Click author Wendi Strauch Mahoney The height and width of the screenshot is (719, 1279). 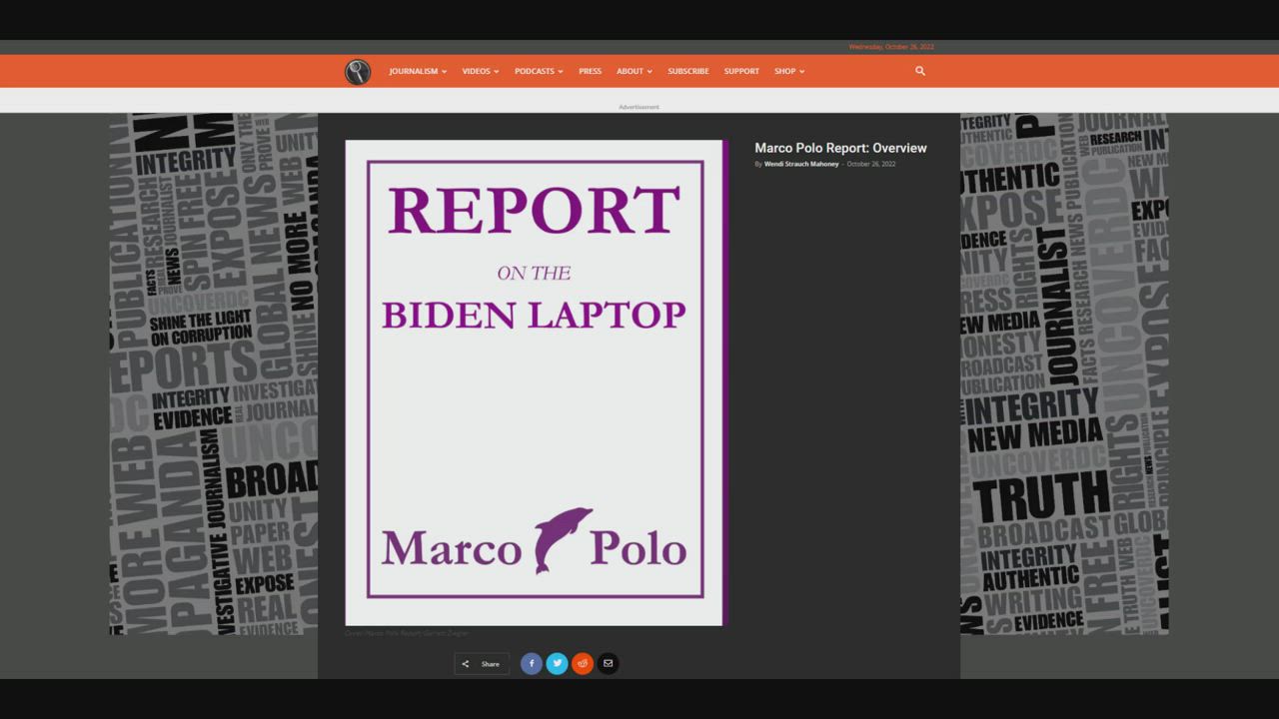(x=801, y=164)
